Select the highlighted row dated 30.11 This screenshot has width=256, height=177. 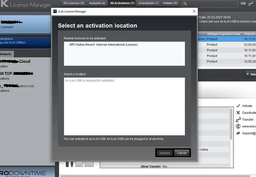tap(227, 39)
